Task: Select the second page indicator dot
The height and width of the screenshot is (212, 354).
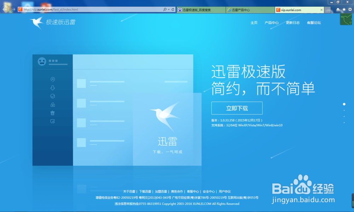Action: tap(344, 110)
